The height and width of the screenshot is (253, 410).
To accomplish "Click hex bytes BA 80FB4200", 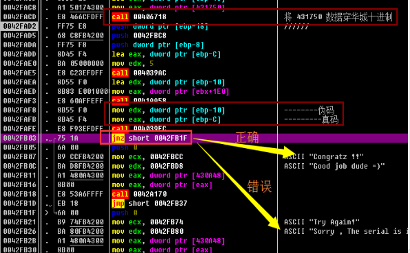I will click(x=80, y=231).
